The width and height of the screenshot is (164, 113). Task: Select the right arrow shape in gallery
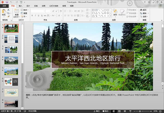pos(105,13)
